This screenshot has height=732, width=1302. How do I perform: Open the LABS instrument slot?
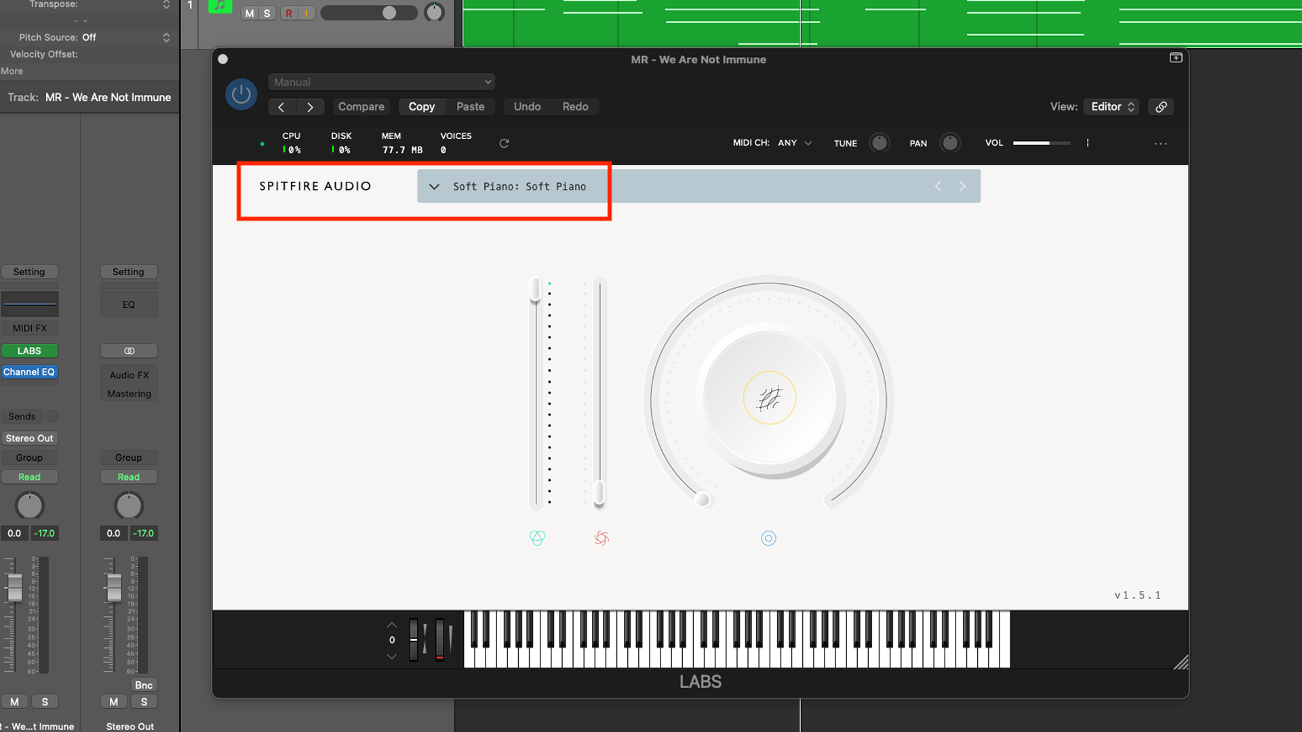(x=29, y=351)
